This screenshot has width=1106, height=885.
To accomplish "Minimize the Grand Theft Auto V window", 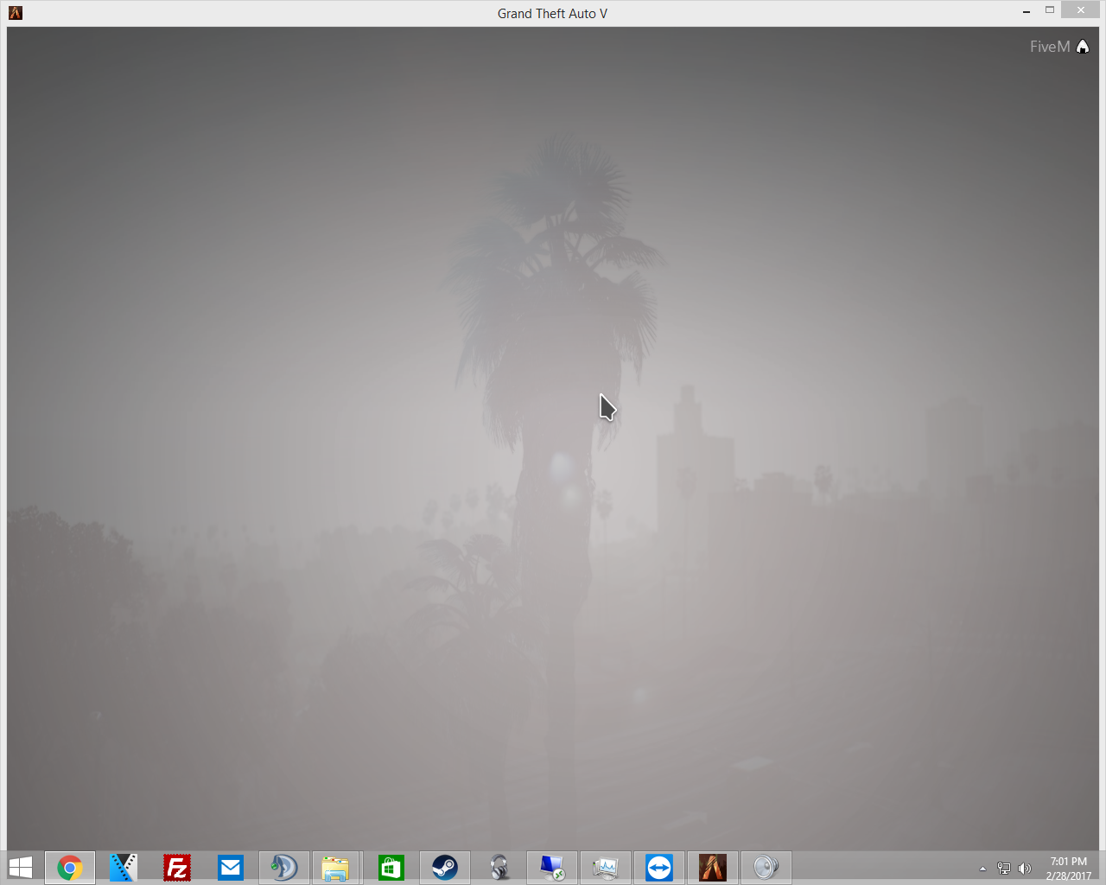I will 1027,11.
